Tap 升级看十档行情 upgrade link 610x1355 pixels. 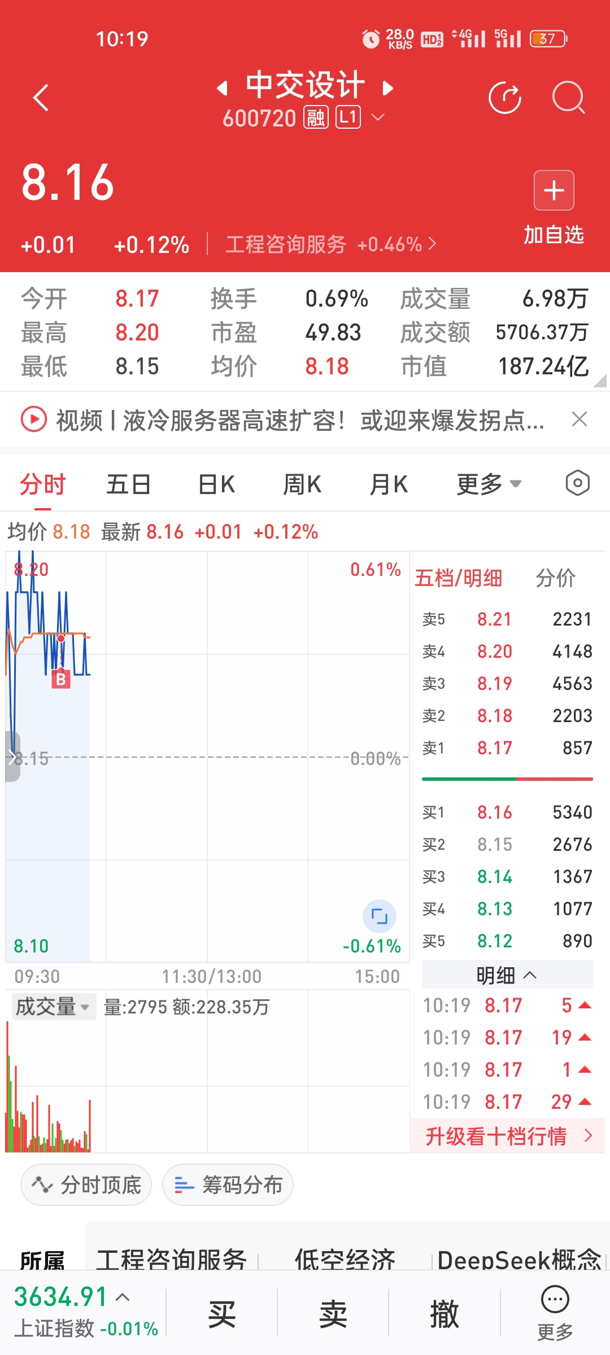point(508,1136)
